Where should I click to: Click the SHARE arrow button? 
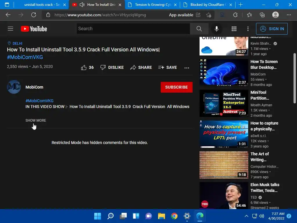coord(141,67)
